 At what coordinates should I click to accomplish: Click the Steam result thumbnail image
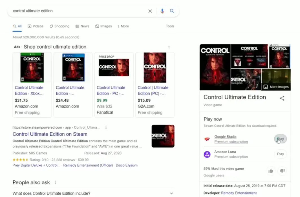point(163,136)
